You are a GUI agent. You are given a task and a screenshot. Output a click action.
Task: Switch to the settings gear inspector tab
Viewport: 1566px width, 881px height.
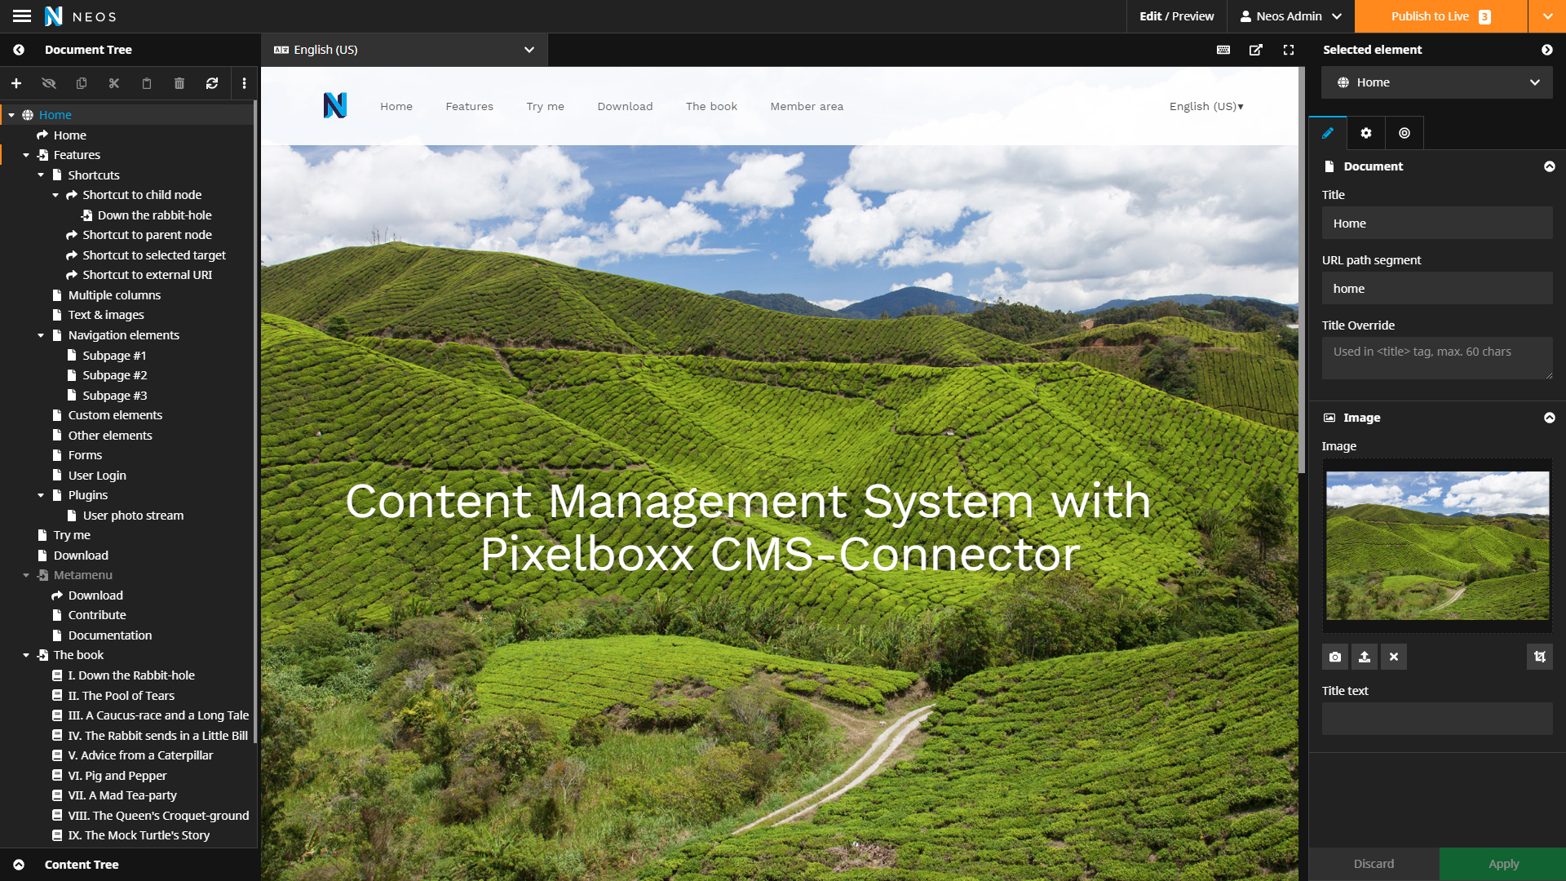[x=1366, y=133]
